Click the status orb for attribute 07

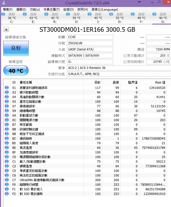7,106
